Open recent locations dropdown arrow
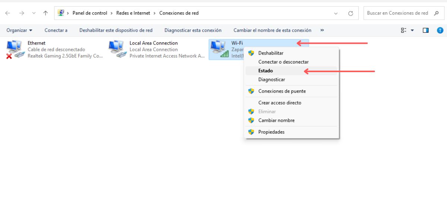Viewport: 447px width, 223px height. pyautogui.click(x=34, y=13)
